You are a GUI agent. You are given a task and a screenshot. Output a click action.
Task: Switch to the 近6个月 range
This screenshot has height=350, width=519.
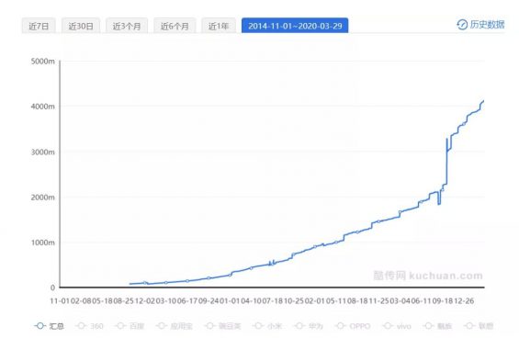(175, 26)
